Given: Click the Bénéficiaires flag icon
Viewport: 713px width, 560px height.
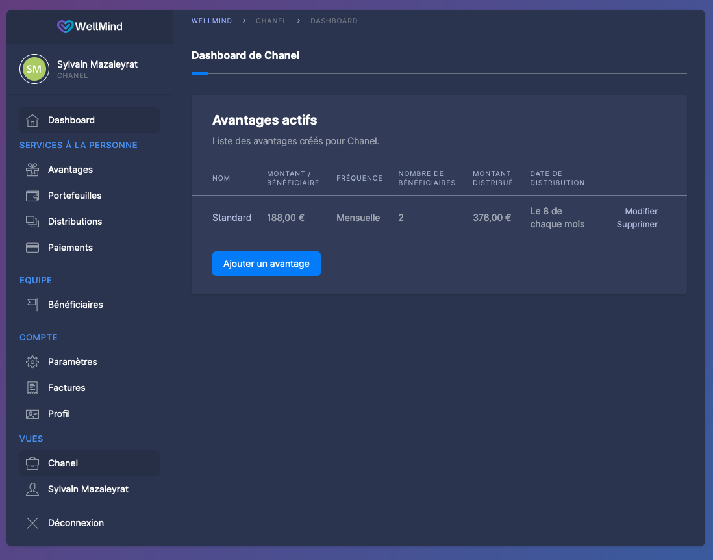Looking at the screenshot, I should tap(32, 304).
